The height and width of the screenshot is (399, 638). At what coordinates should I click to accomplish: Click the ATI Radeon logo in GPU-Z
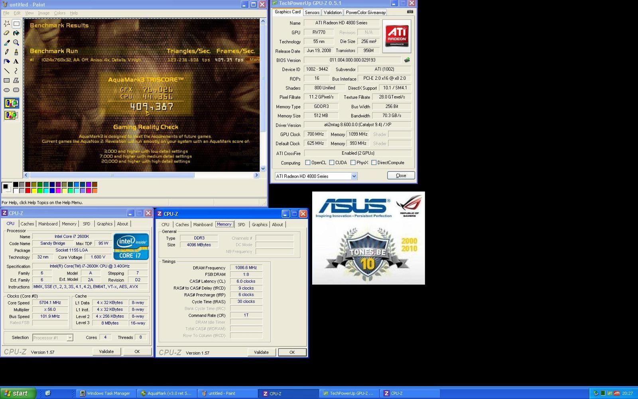[397, 36]
